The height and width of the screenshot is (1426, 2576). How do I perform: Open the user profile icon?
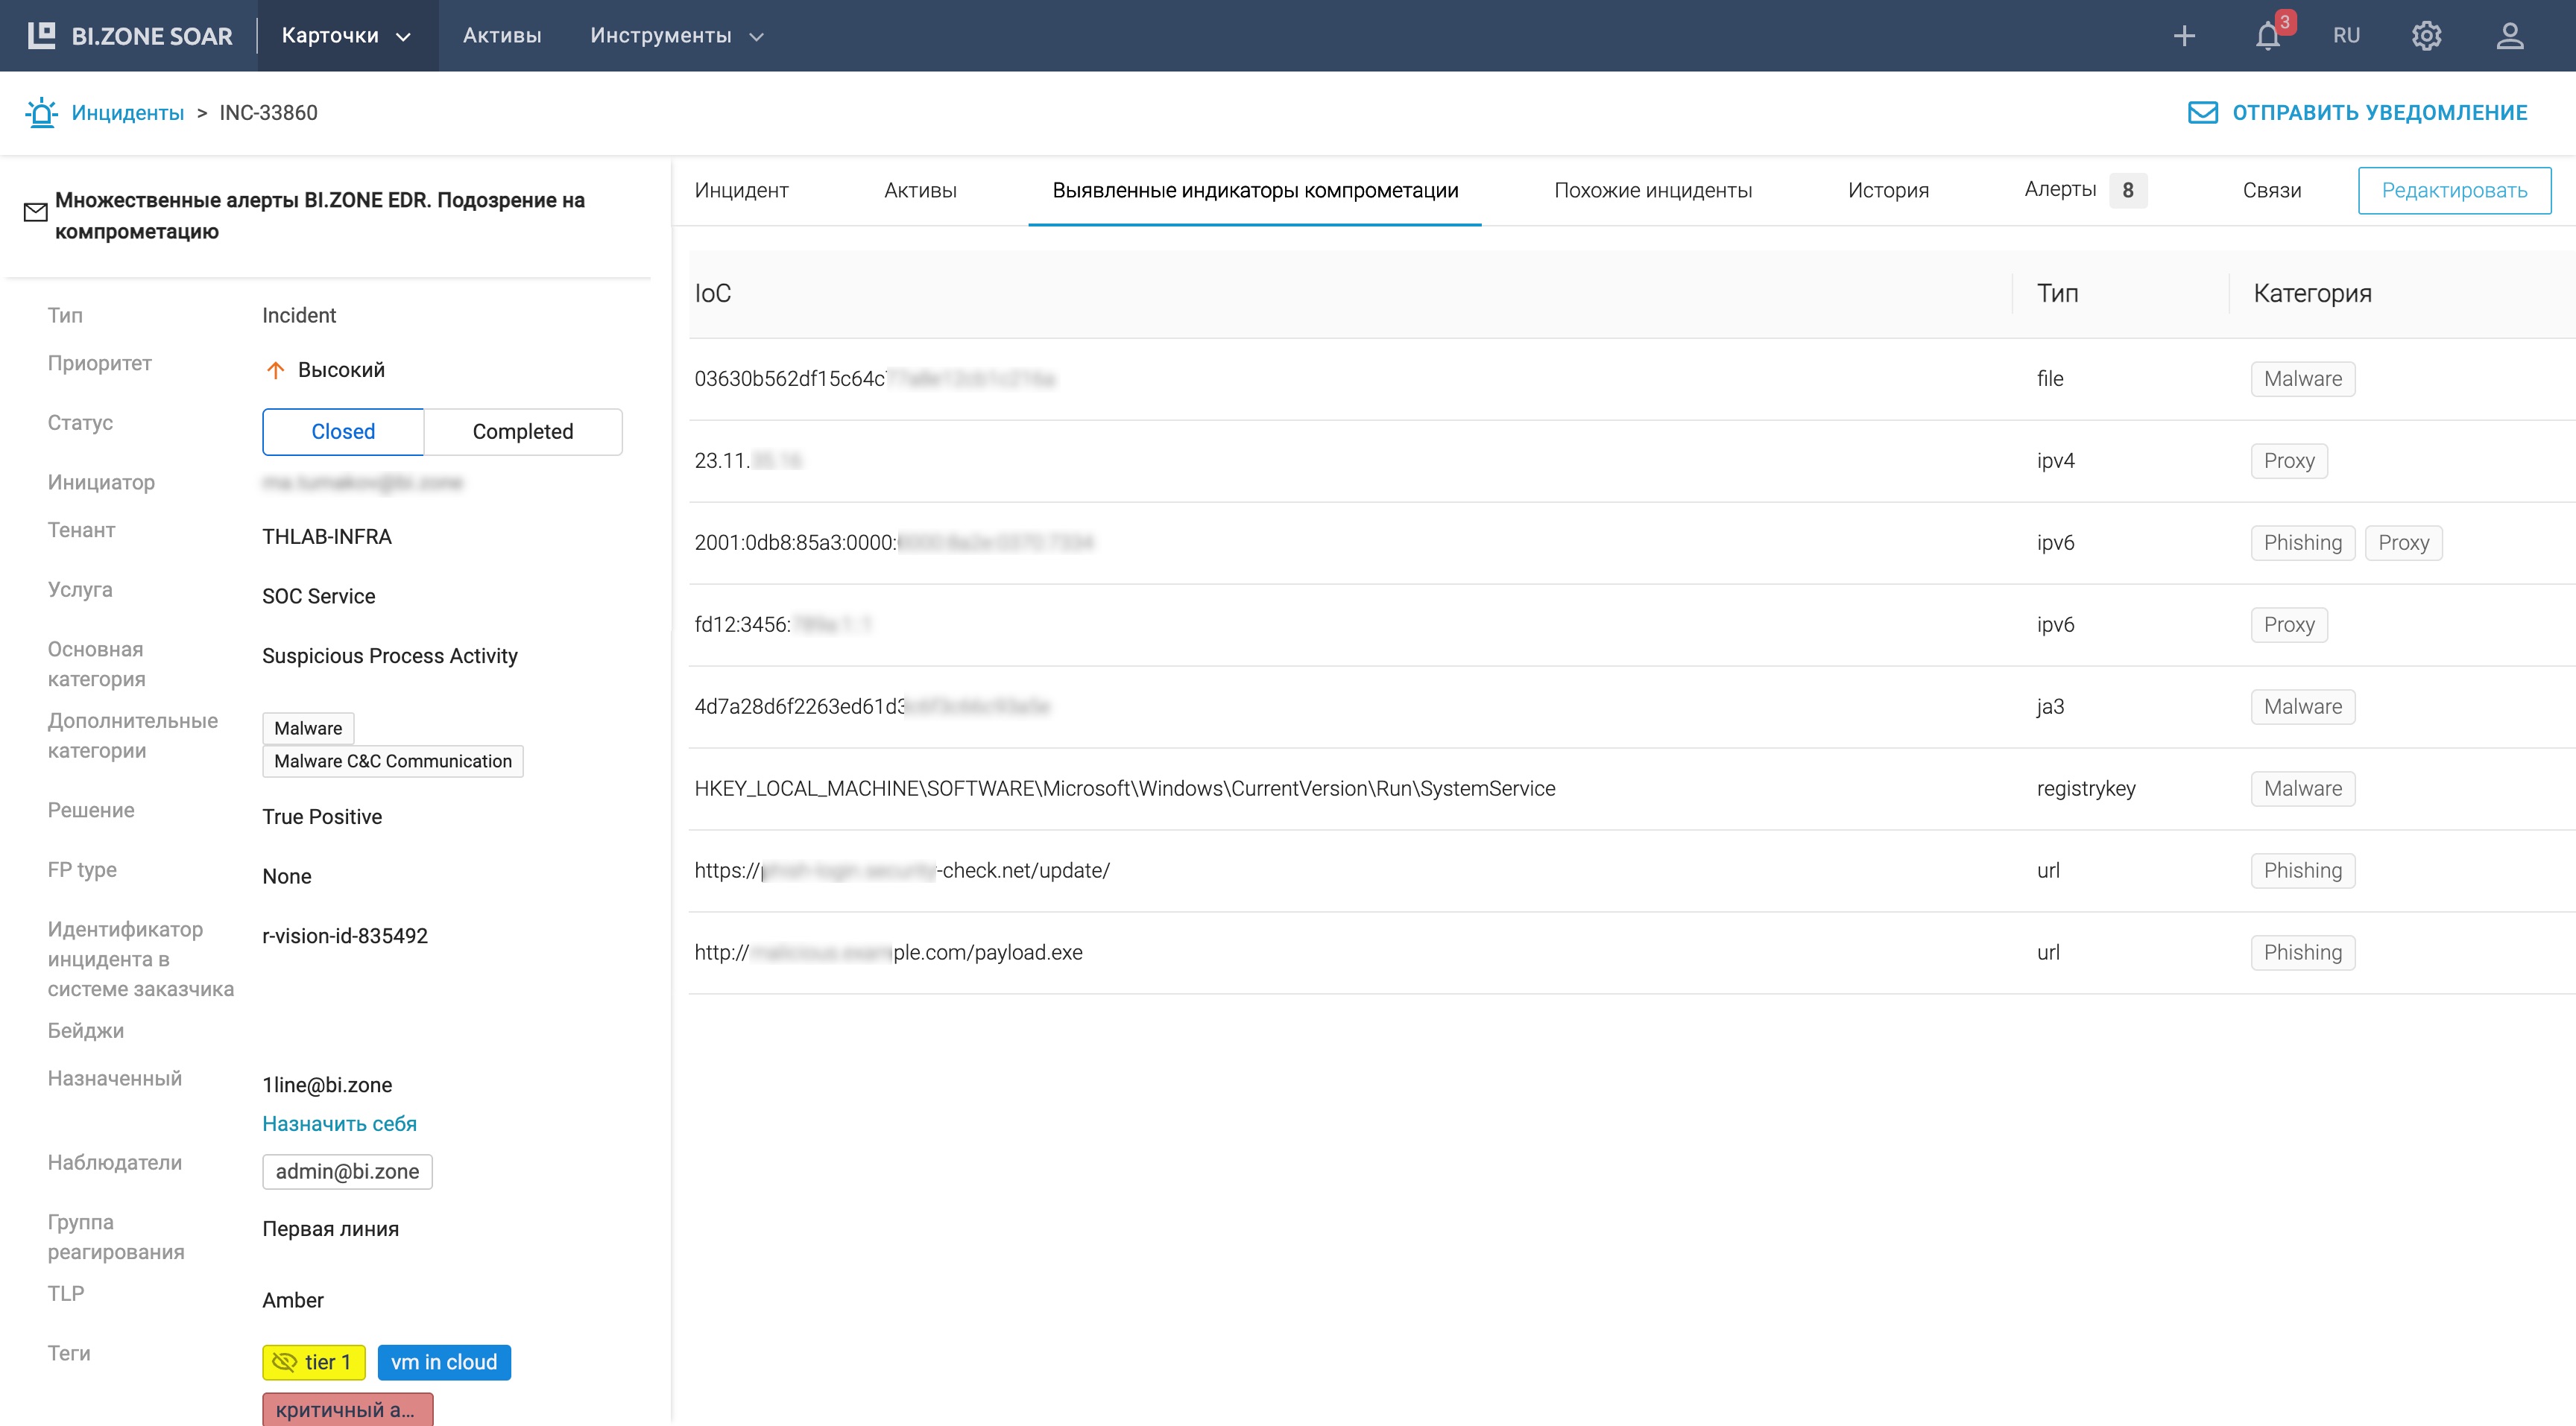coord(2510,36)
